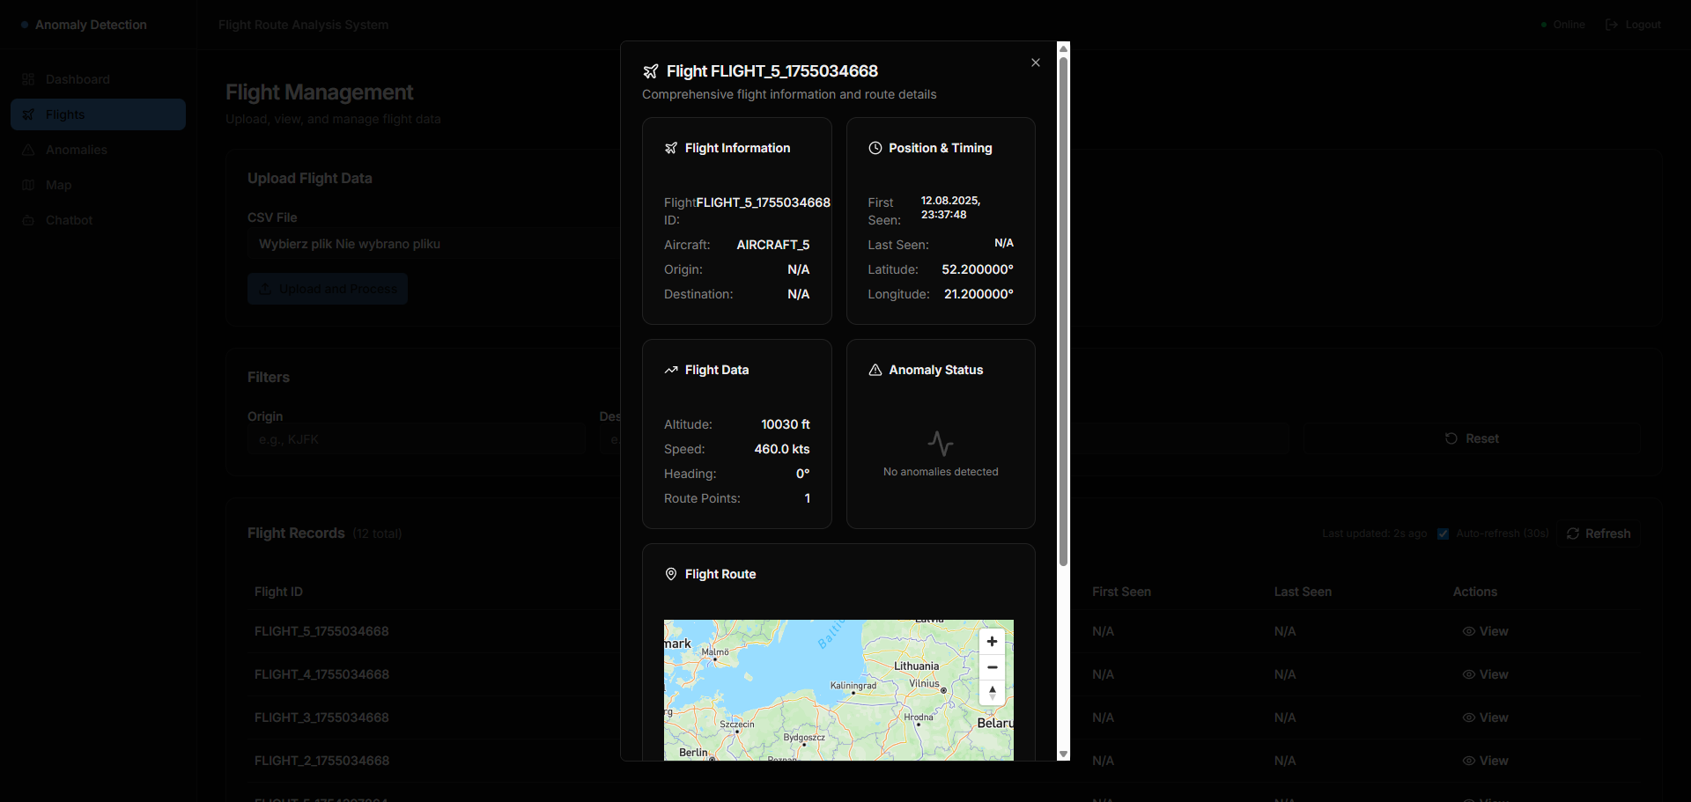1691x802 pixels.
Task: Click the Origin filter input field
Action: pos(417,438)
